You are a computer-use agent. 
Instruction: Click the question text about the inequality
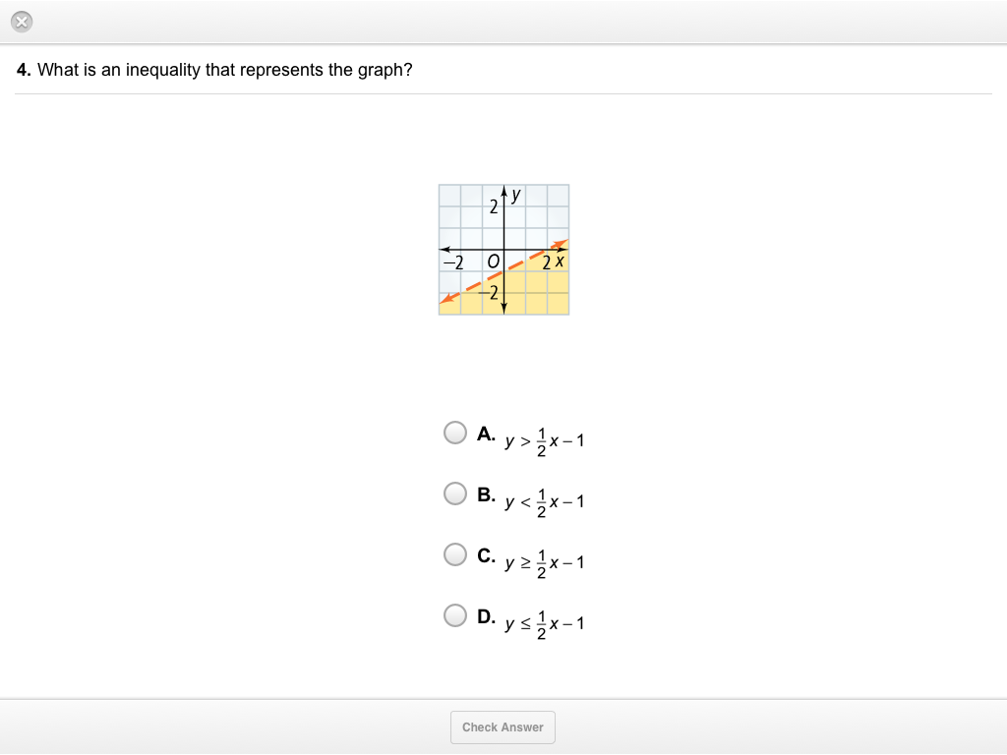click(224, 71)
